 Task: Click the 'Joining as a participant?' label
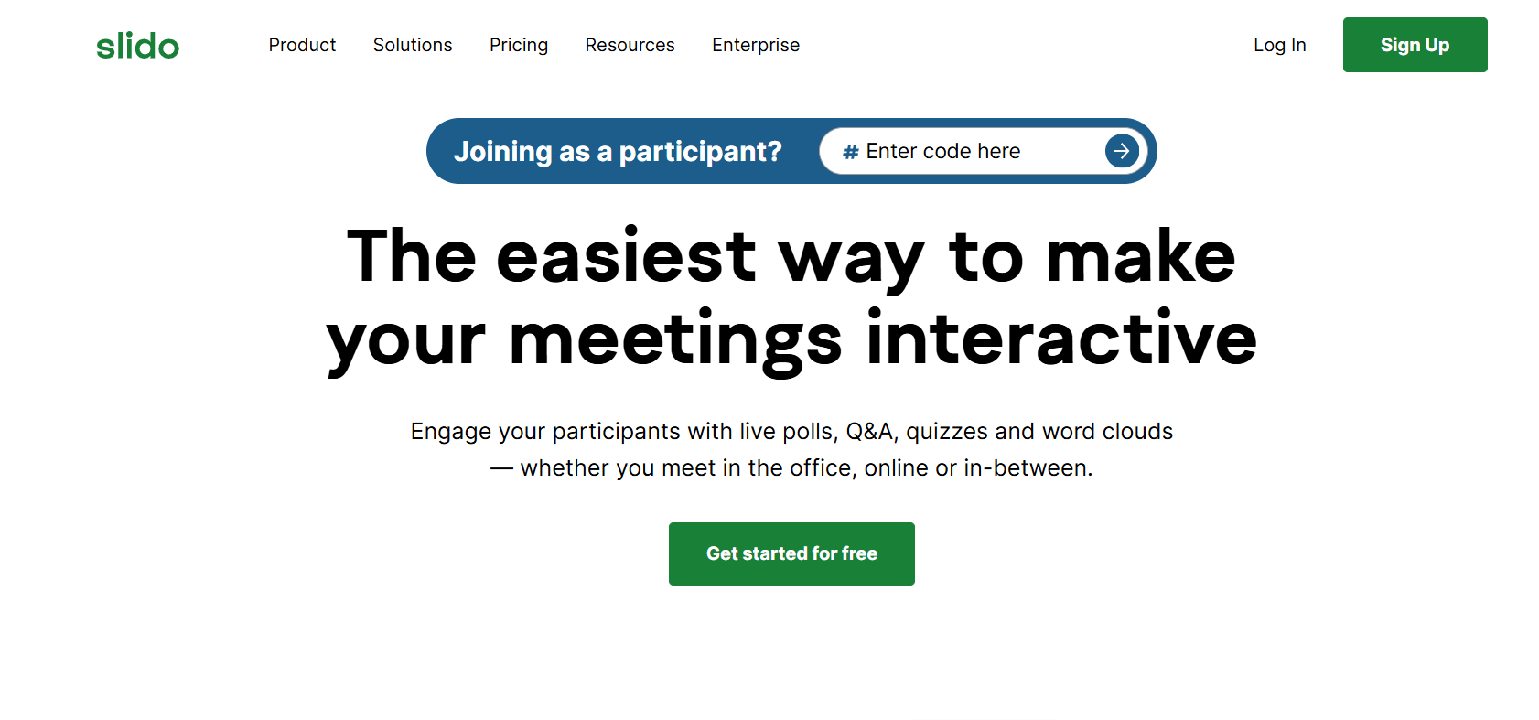(x=618, y=151)
